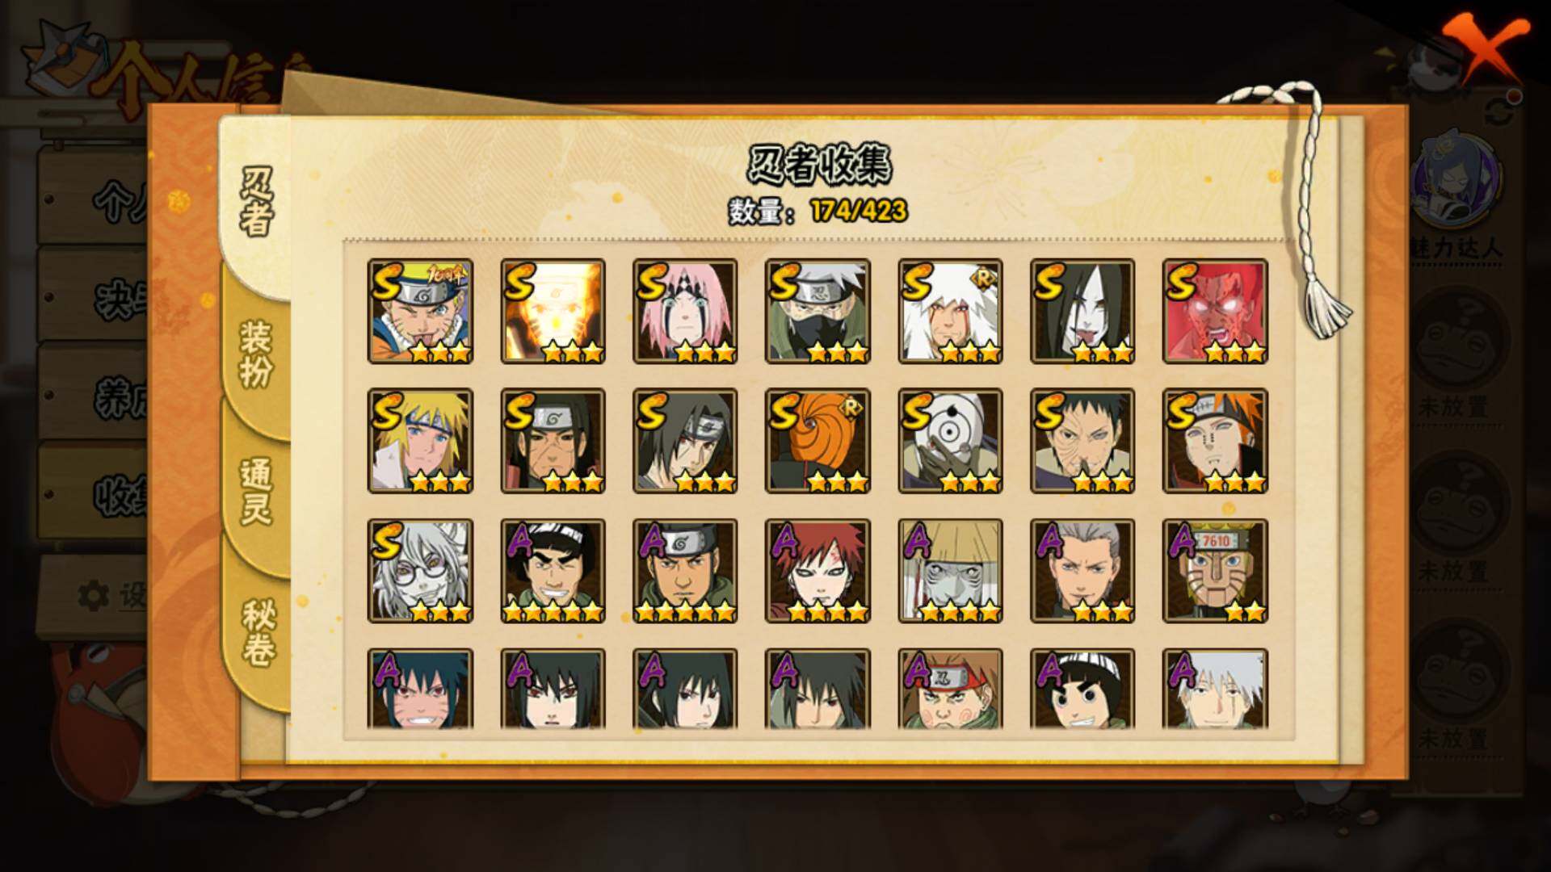
Task: Select the orange-haired Pain S-rank ninja
Action: click(1215, 441)
